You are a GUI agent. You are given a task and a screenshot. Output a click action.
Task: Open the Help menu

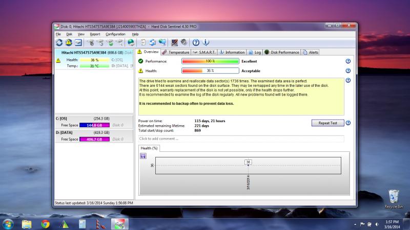pyautogui.click(x=135, y=34)
